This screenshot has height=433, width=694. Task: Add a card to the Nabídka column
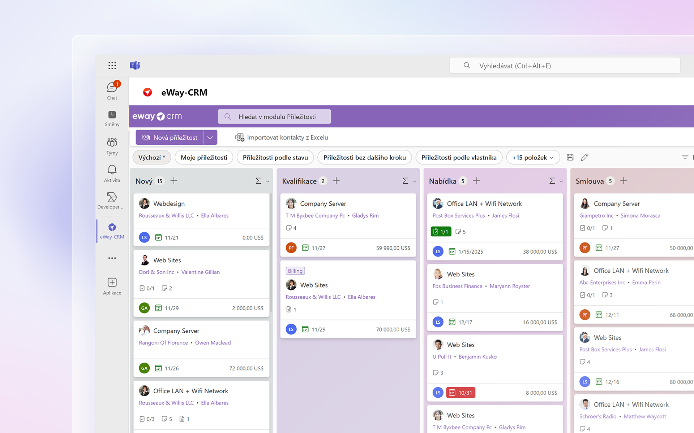(x=476, y=181)
